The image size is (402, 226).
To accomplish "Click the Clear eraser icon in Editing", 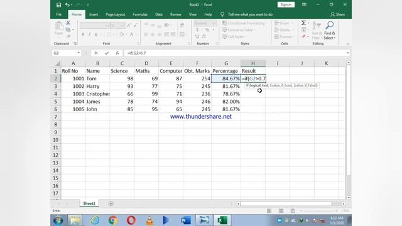I will (x=303, y=36).
